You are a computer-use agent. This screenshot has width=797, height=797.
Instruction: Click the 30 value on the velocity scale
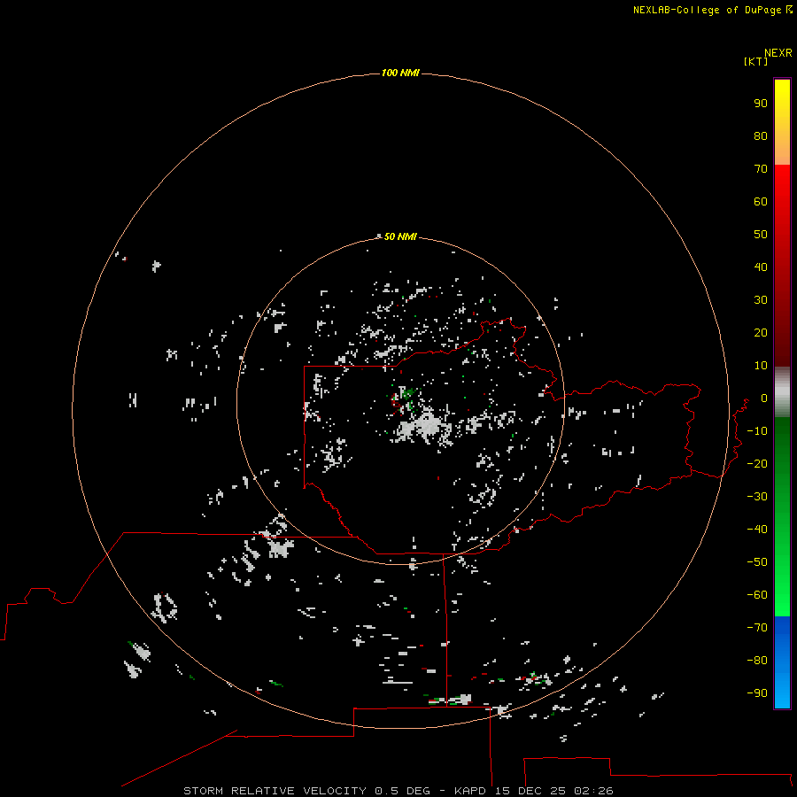tap(761, 300)
